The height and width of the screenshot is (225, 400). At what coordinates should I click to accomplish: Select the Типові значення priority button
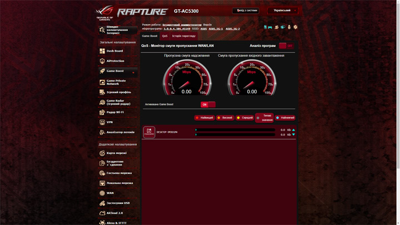tap(264, 118)
